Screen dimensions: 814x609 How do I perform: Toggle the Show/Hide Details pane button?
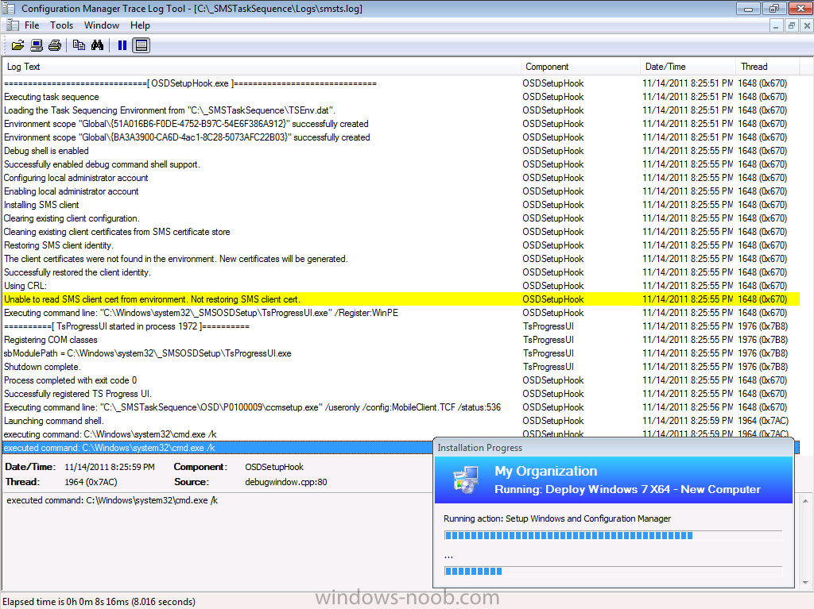click(x=141, y=45)
